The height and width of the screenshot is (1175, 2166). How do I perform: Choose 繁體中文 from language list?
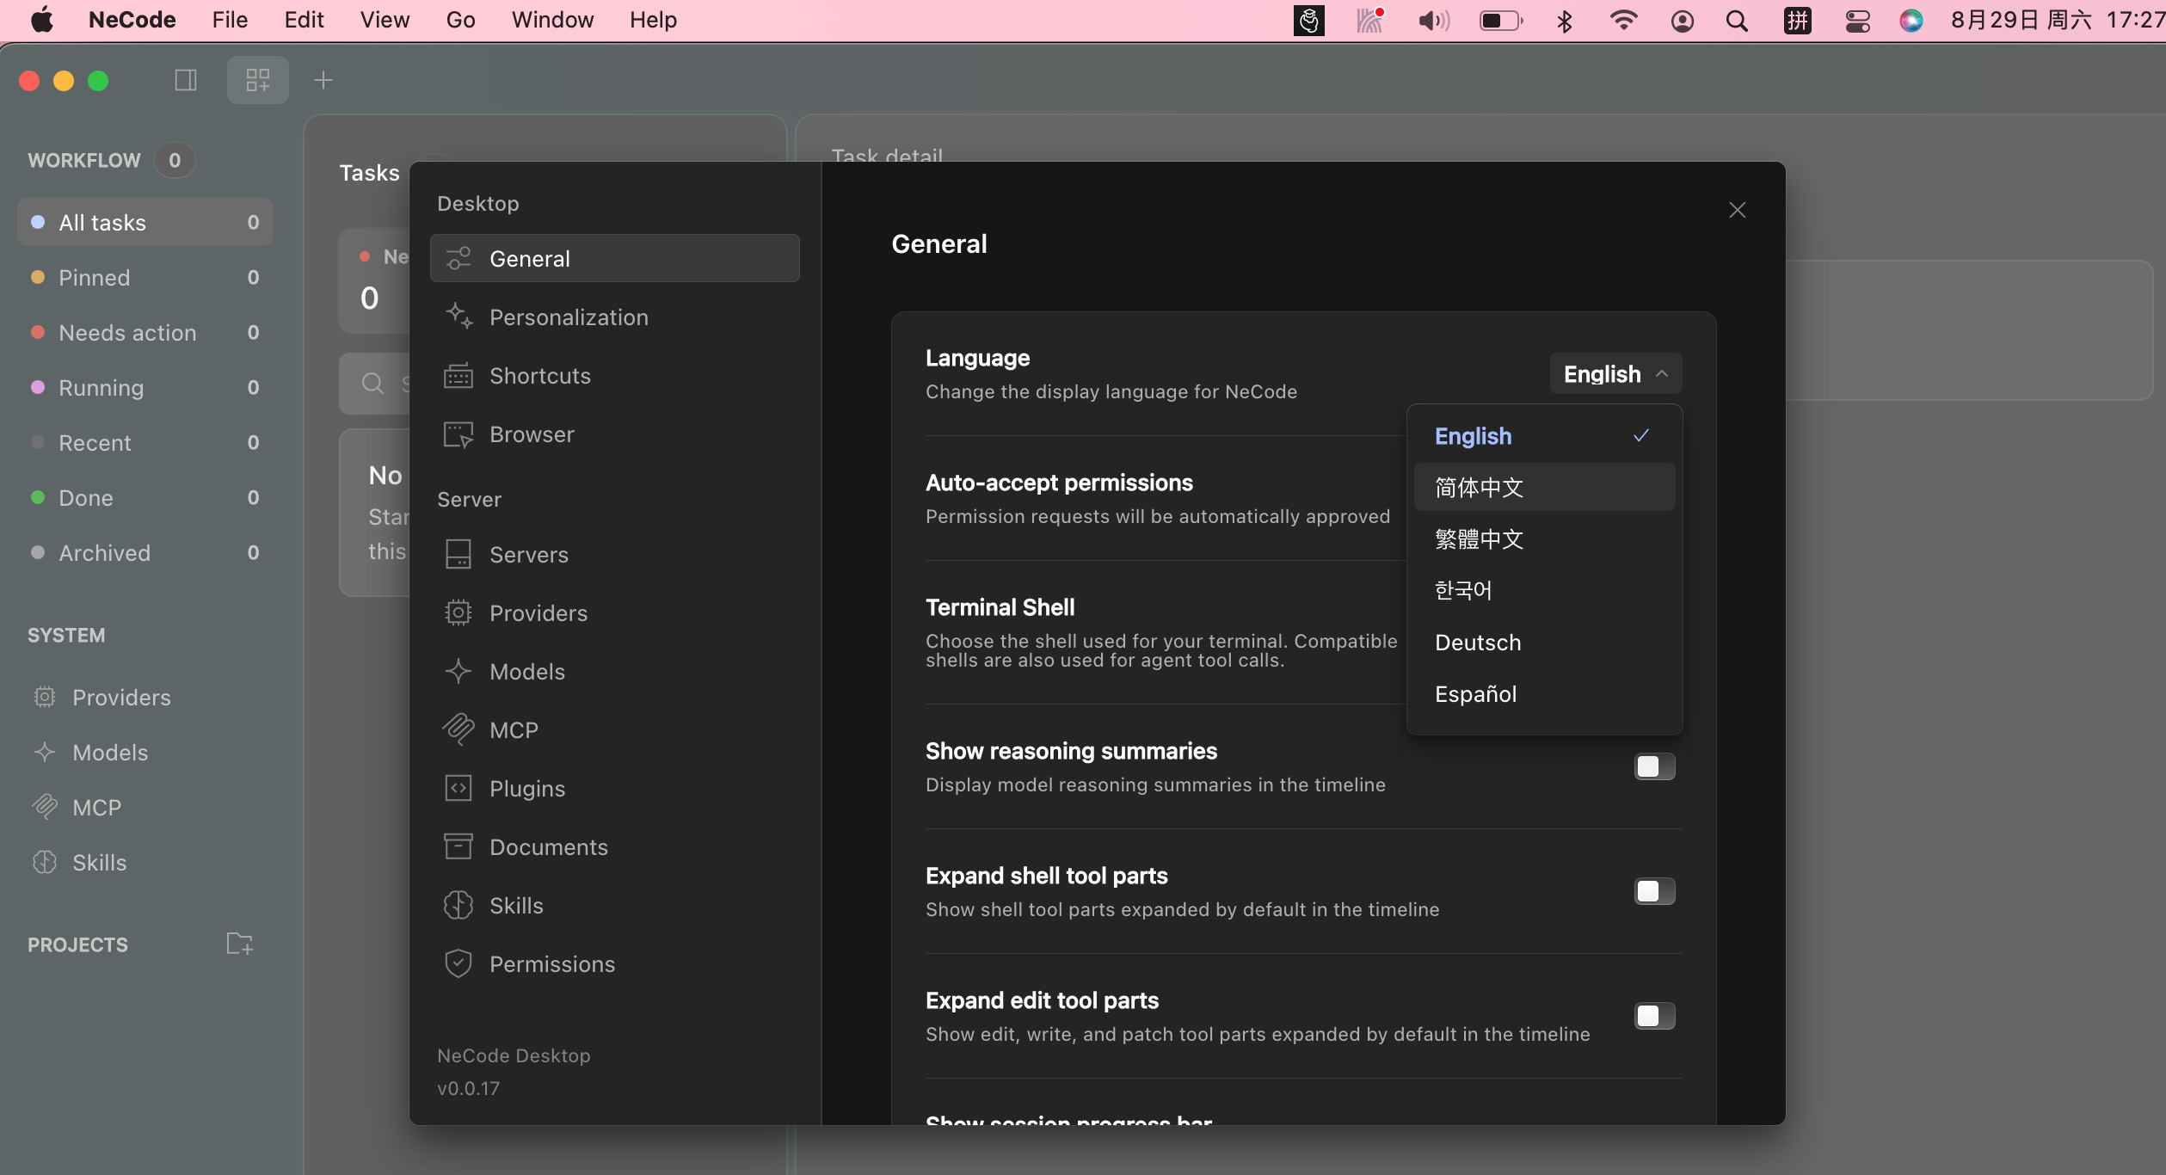click(1544, 538)
